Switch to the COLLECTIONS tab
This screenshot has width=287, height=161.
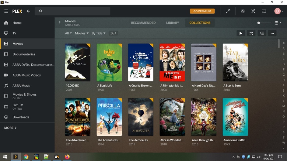[x=200, y=23]
